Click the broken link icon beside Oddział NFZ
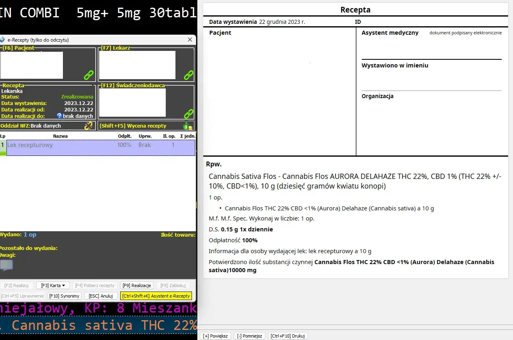513x340 pixels. (x=88, y=126)
